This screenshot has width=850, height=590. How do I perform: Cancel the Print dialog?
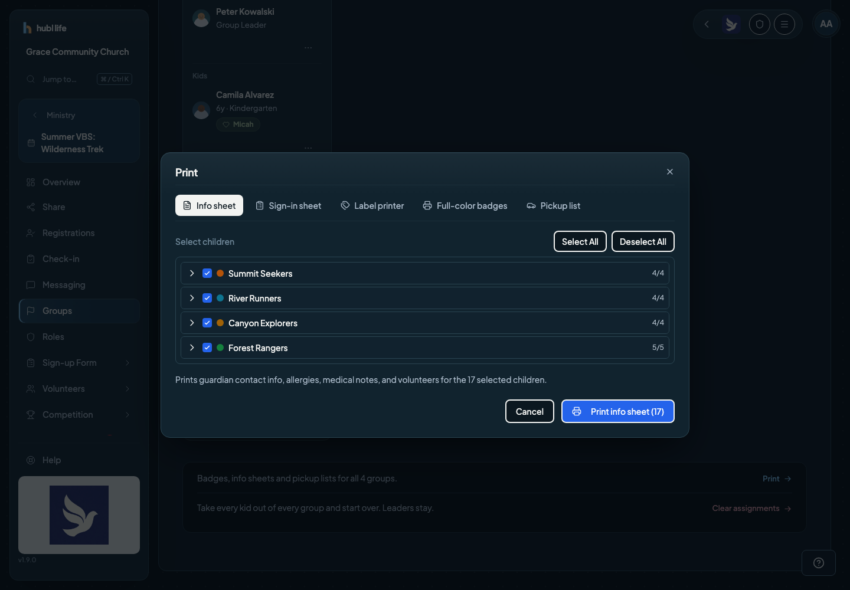[x=529, y=411]
